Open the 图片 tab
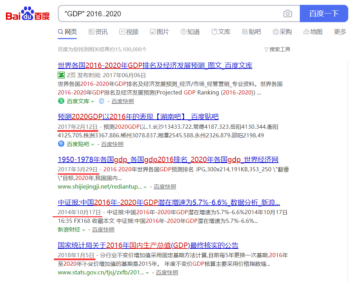 159,32
